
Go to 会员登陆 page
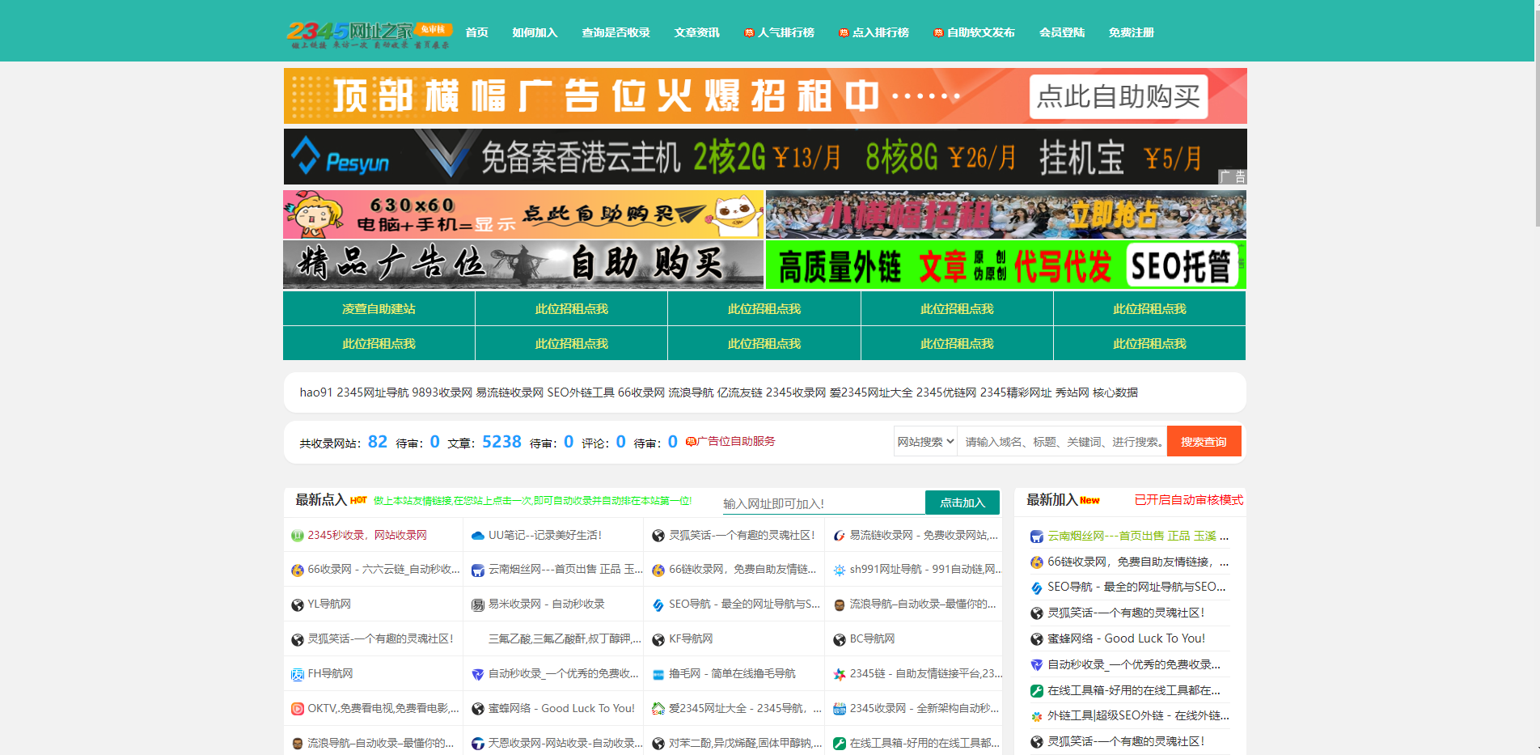(x=1062, y=32)
